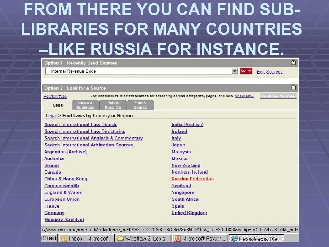The height and width of the screenshot is (247, 329).
Task: Open the France link
Action: pyautogui.click(x=52, y=206)
